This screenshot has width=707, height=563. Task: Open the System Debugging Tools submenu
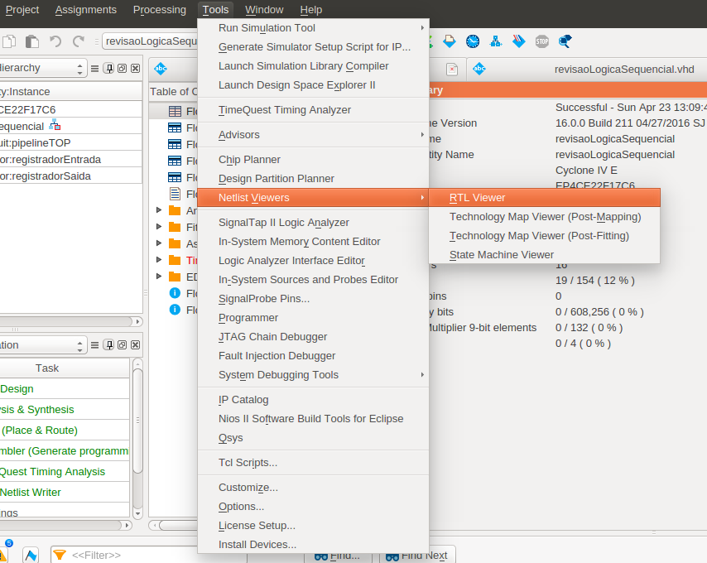click(314, 375)
